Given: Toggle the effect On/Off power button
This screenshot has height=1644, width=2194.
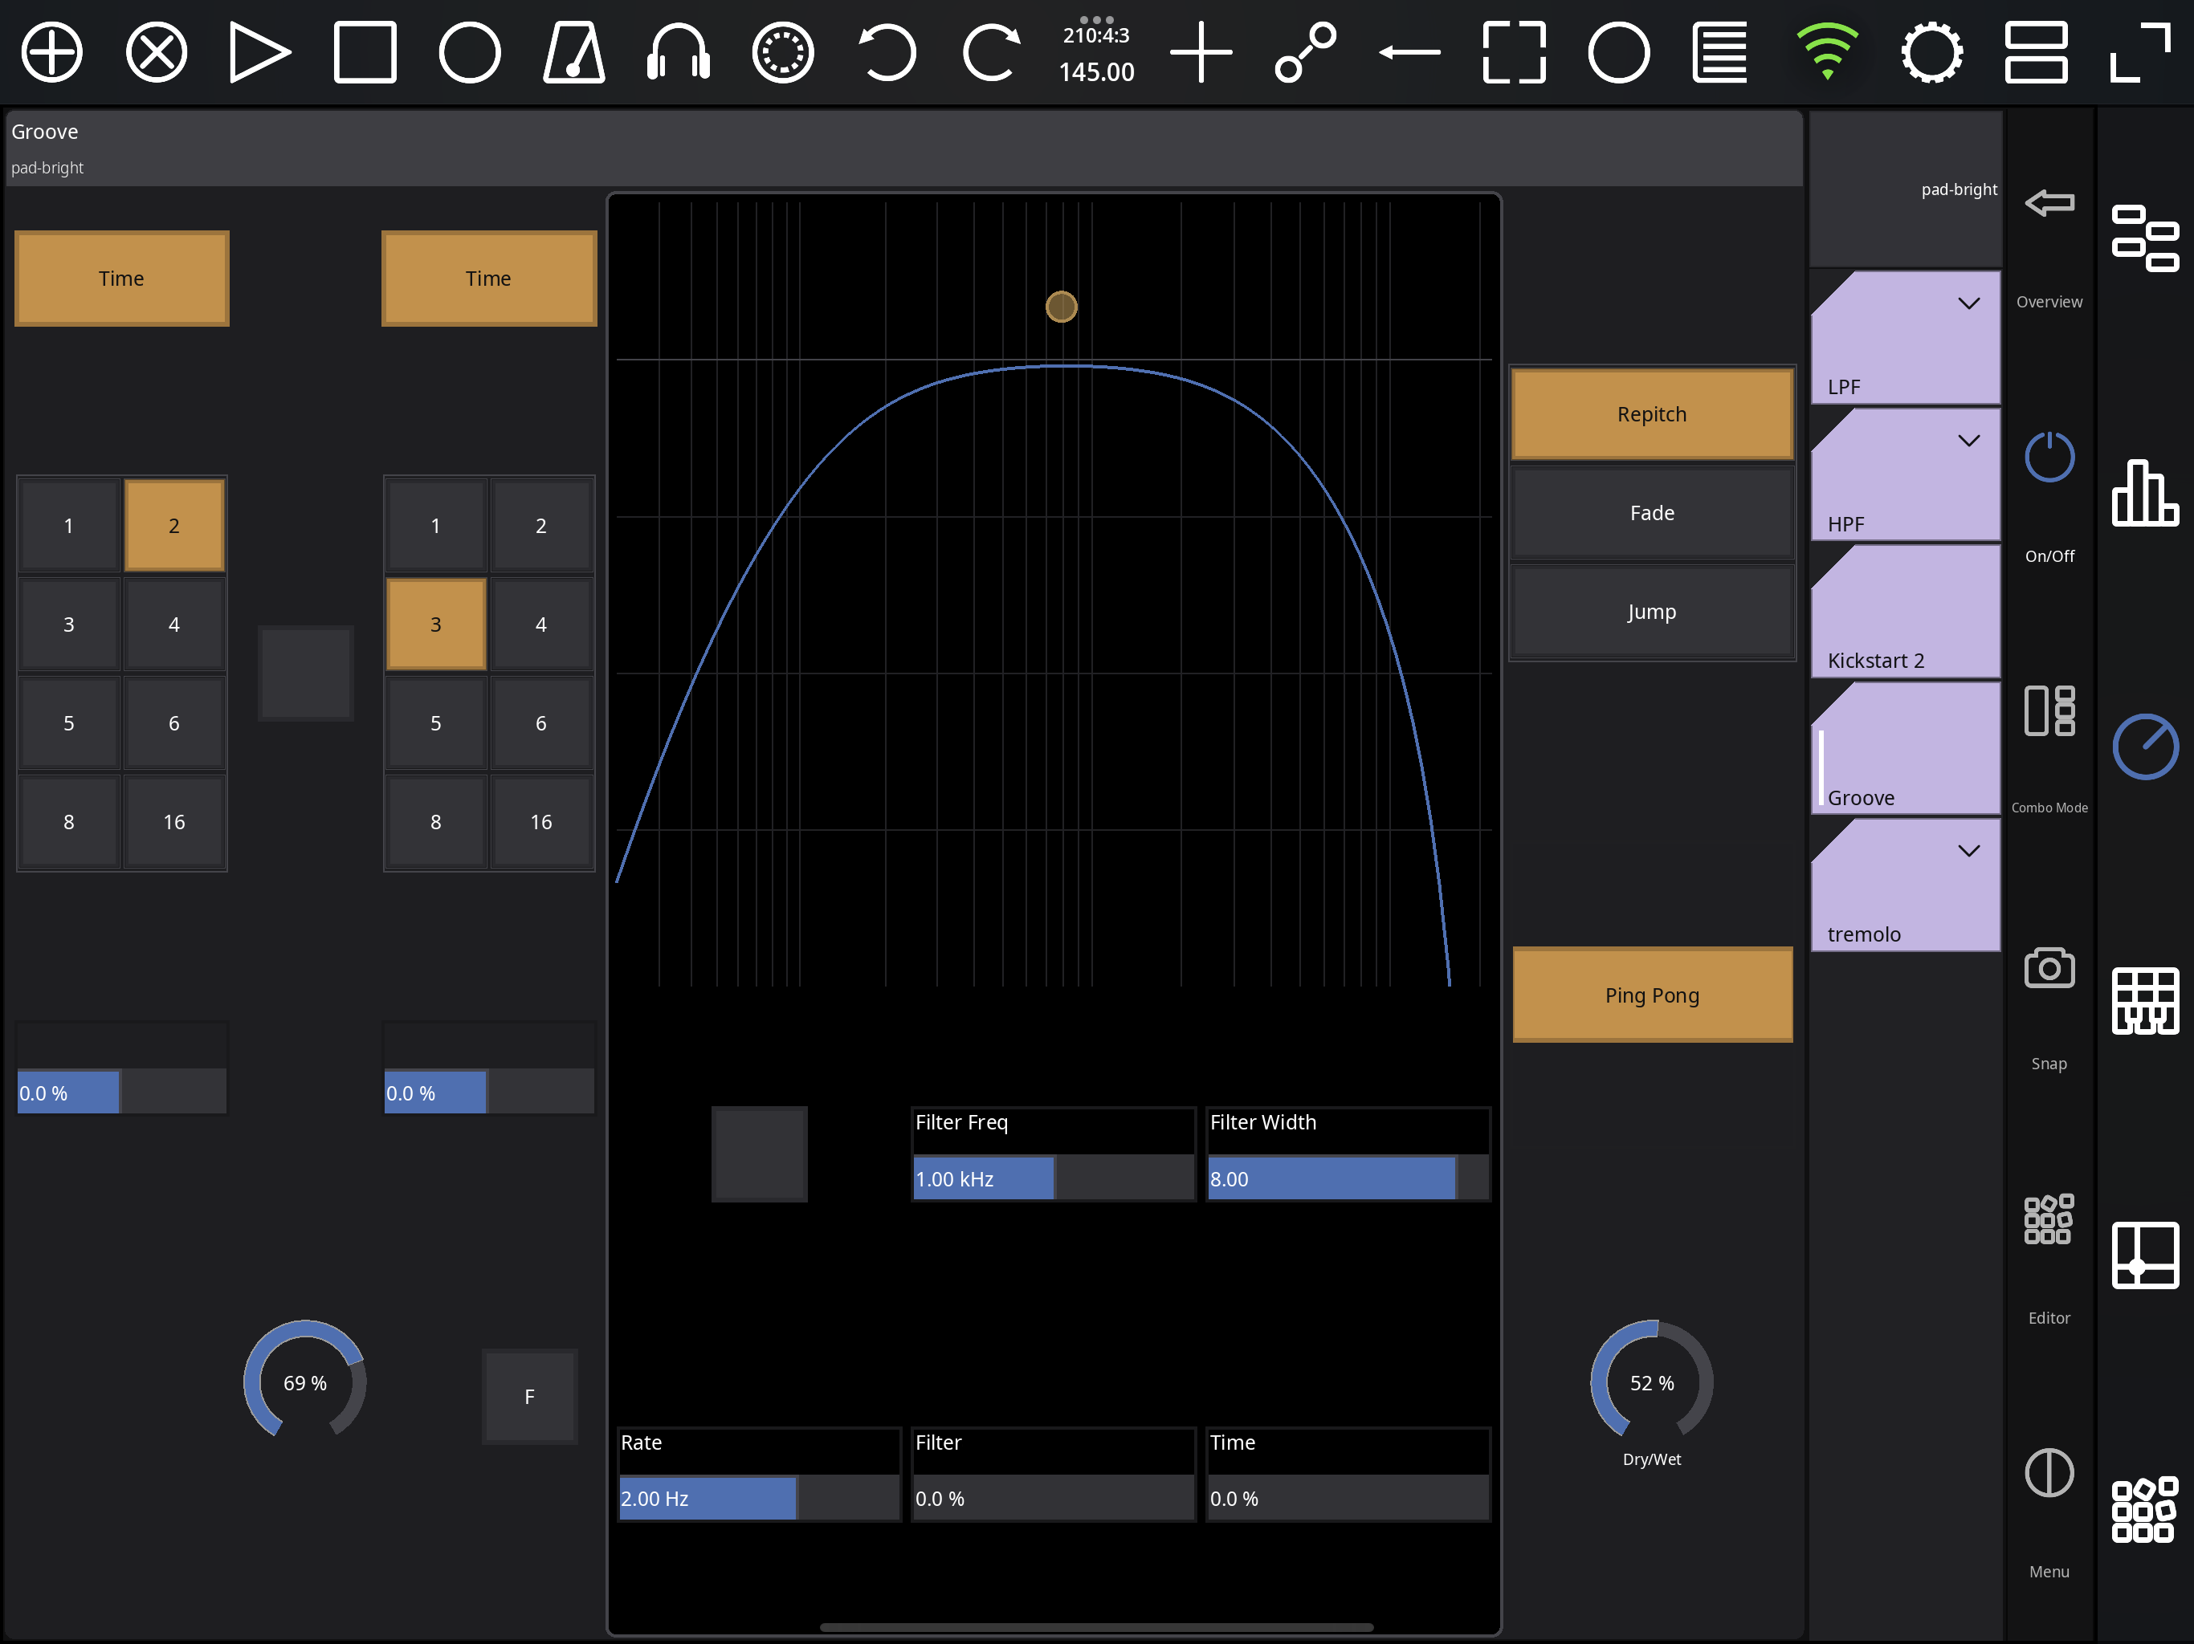Looking at the screenshot, I should 2048,458.
